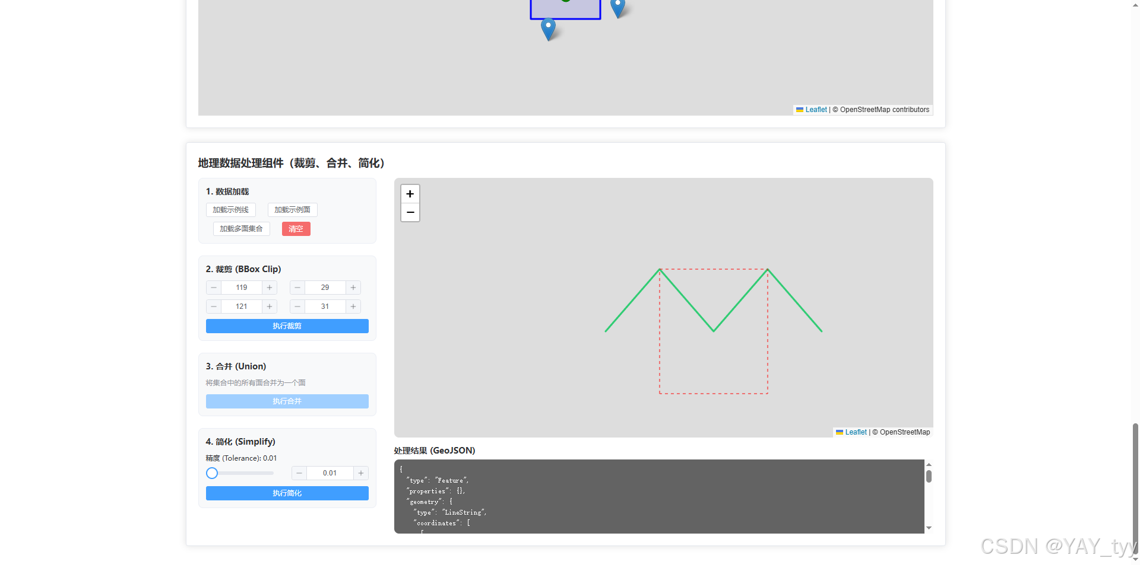Viewport: 1140px width, 565px height.
Task: Decrease the 31 bbox value
Action: coord(297,307)
